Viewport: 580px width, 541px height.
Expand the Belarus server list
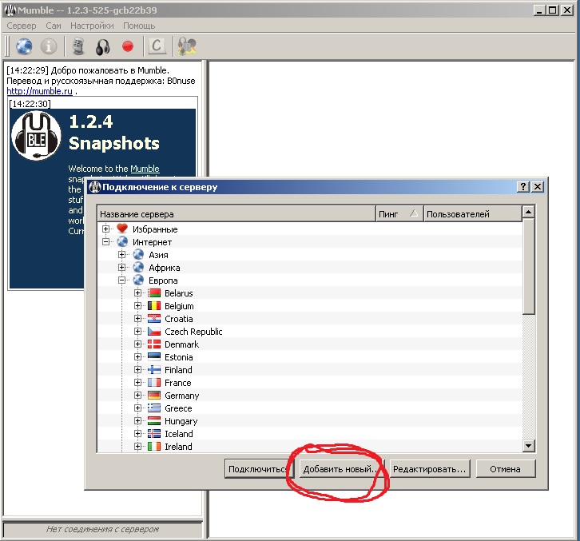click(137, 293)
